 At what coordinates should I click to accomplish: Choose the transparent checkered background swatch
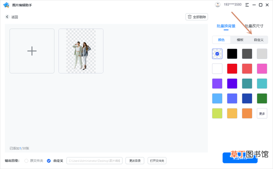pyautogui.click(x=217, y=54)
